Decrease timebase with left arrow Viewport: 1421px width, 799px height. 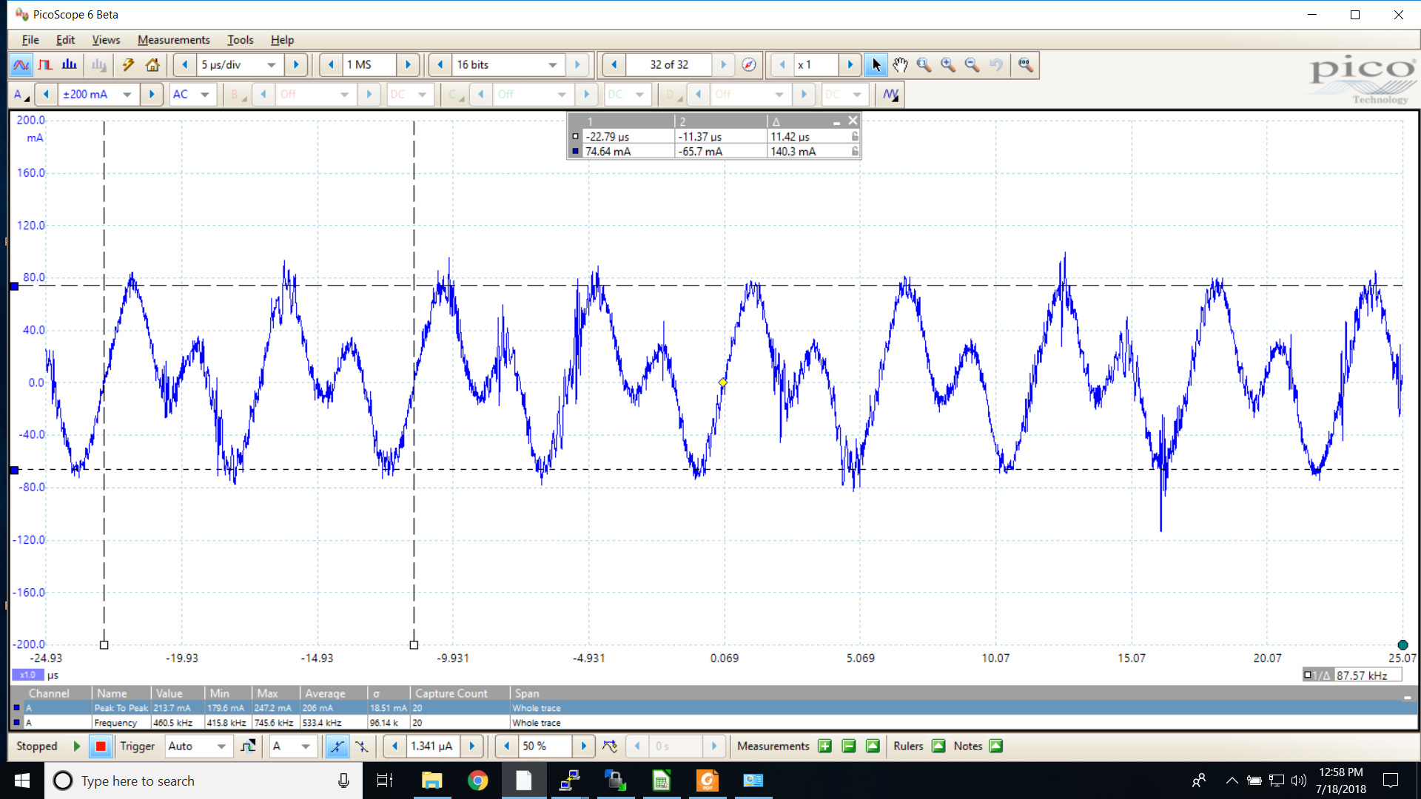tap(185, 65)
